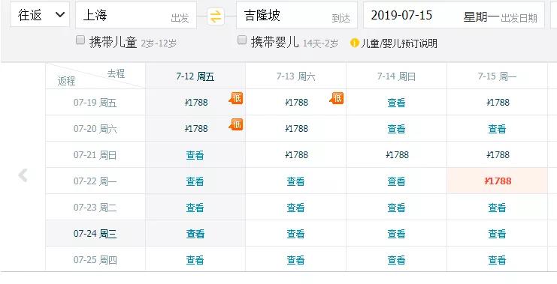The image size is (557, 284).
Task: Open the 往返 trip type dropdown
Action: coord(40,14)
